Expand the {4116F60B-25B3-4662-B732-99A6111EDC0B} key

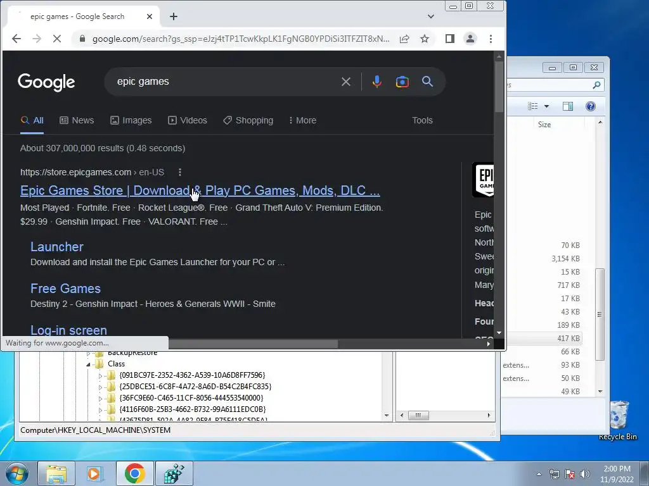[100, 410]
